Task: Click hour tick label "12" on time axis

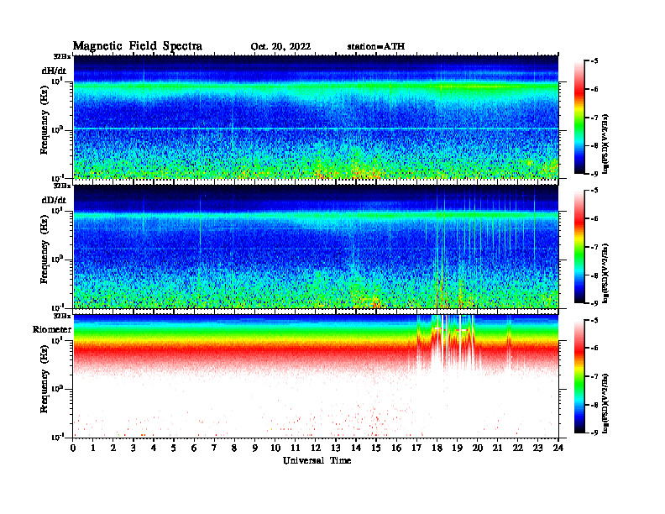Action: click(x=316, y=448)
